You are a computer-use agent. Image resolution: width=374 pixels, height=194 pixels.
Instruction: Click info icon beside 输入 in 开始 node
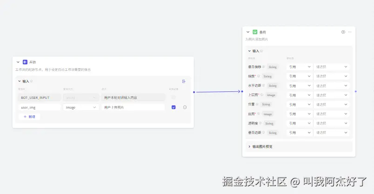coord(31,81)
